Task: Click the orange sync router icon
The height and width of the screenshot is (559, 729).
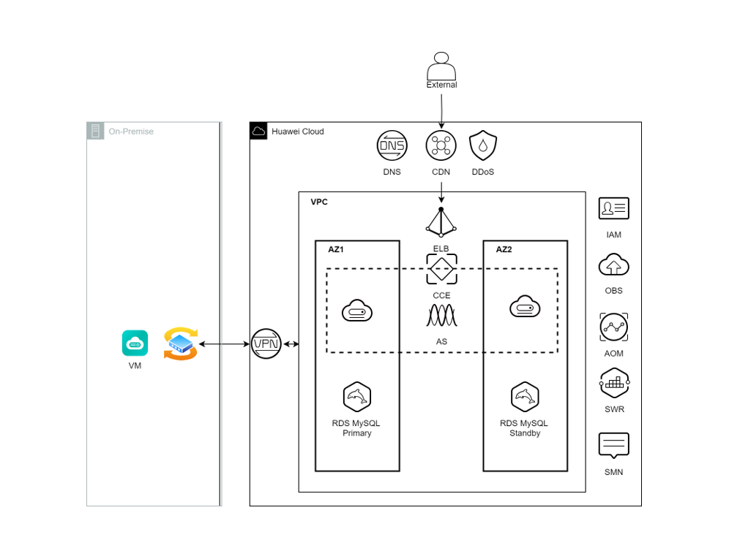Action: (181, 343)
